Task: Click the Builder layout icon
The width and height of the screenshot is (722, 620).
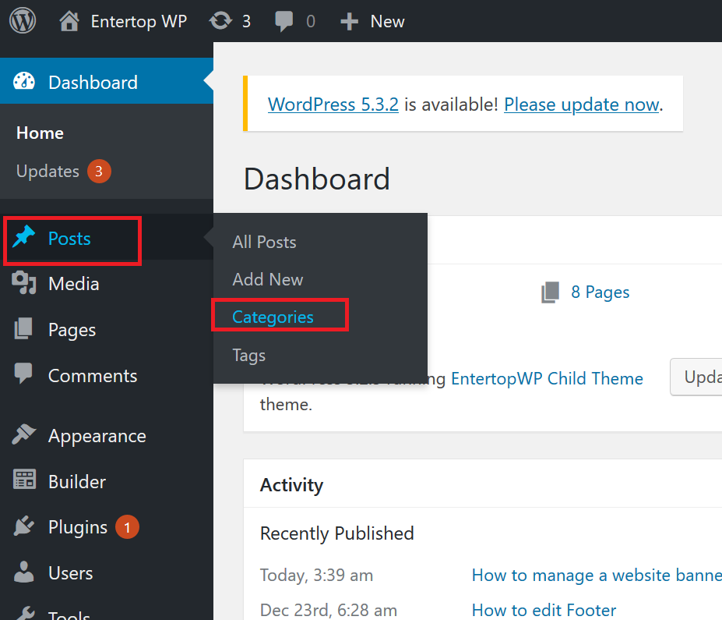Action: point(24,480)
